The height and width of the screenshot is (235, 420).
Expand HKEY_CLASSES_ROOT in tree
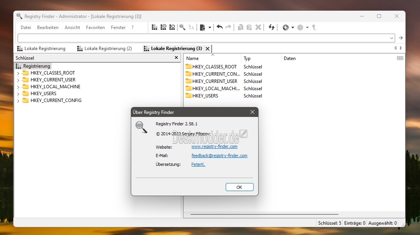[x=18, y=73]
